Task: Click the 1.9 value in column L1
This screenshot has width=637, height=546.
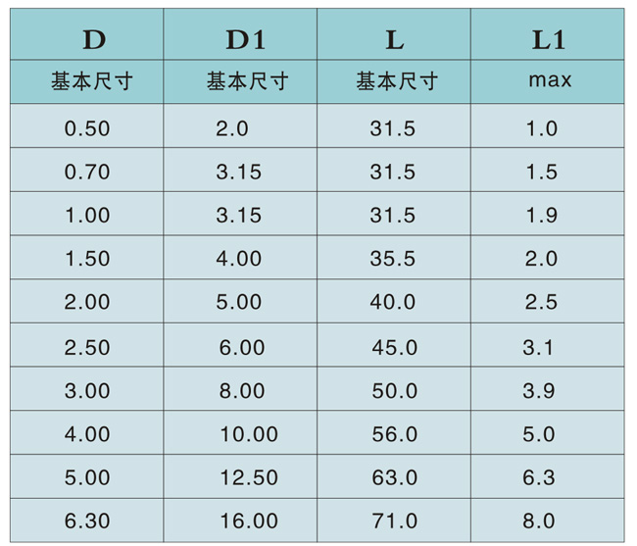Action: pos(541,216)
